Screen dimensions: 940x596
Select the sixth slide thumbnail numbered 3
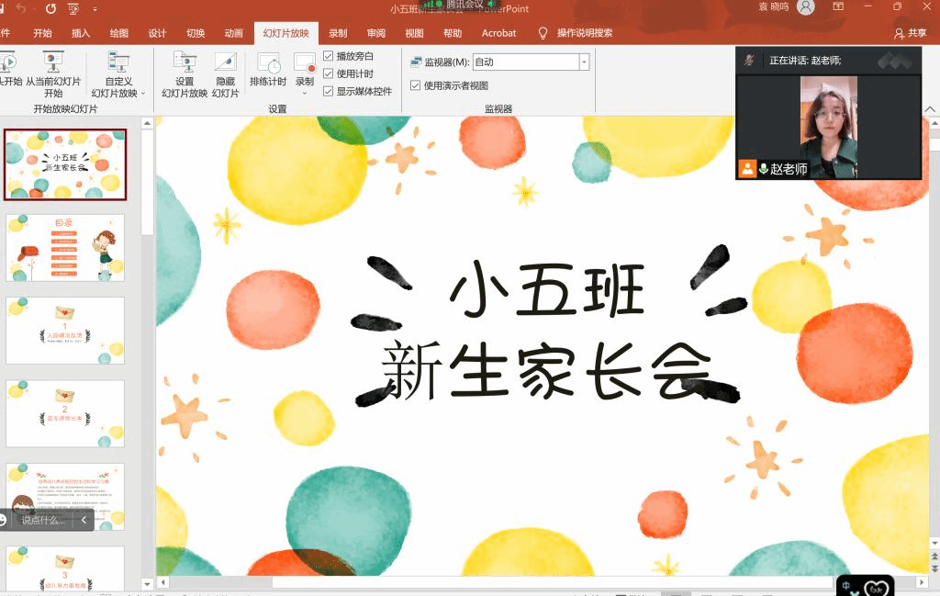point(65,568)
